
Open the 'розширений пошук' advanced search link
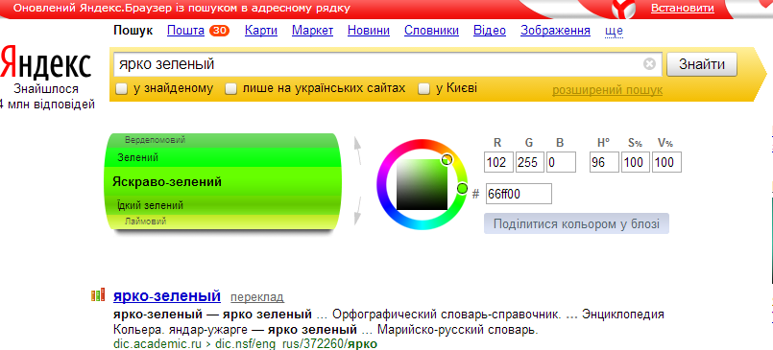tap(607, 90)
